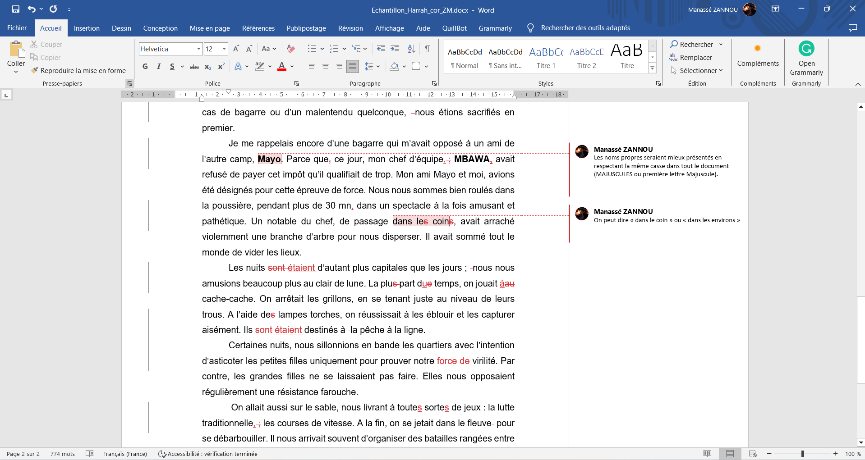Image resolution: width=865 pixels, height=460 pixels.
Task: Sort text with the A-Z icon
Action: point(411,49)
